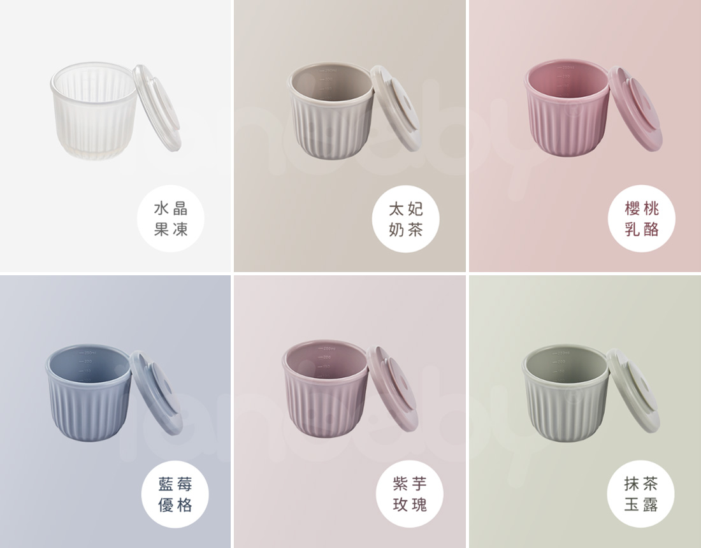Click the mauve cup's leaning lid
The width and height of the screenshot is (701, 548).
(392, 389)
